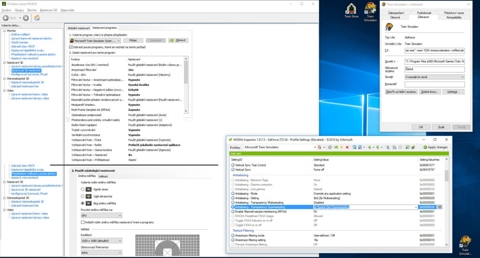The width and height of the screenshot is (480, 258).
Task: Toggle 'Zobrazit pouze programy' checkbox
Action: (71, 47)
